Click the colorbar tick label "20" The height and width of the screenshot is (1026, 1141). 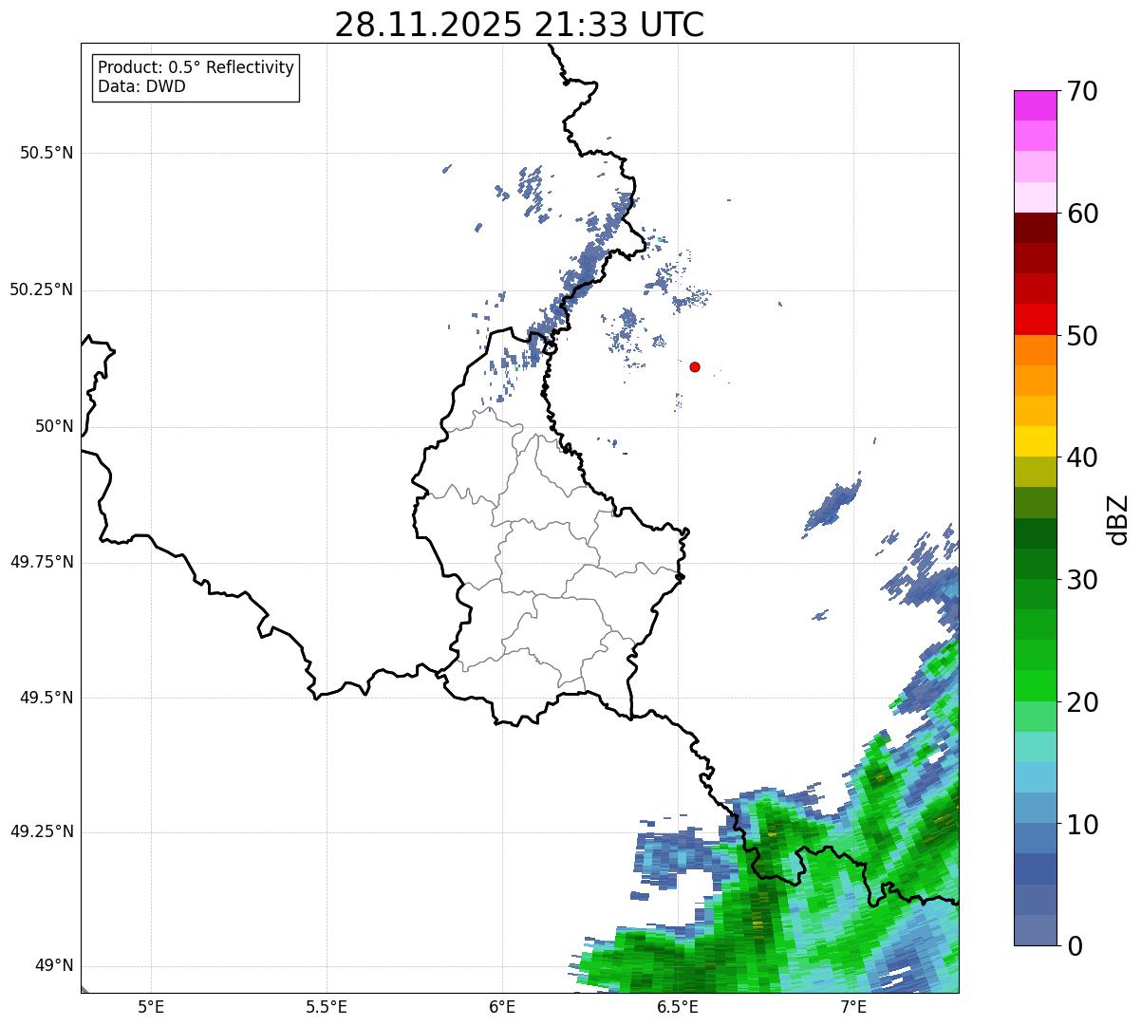[1082, 702]
